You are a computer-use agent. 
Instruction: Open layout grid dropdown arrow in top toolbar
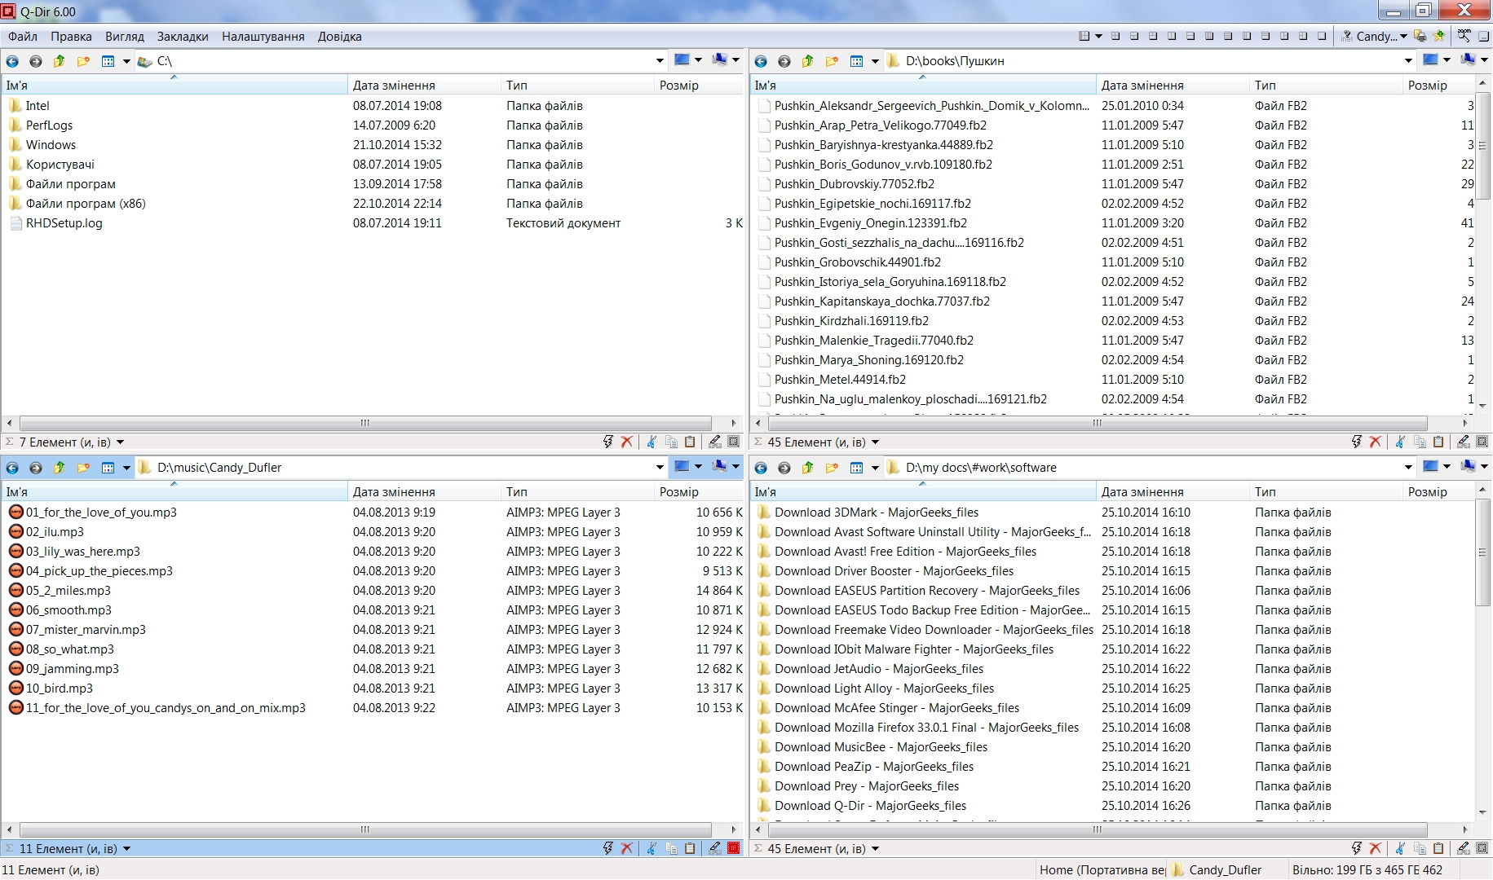pos(1098,36)
